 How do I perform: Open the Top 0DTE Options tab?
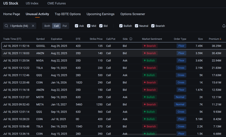68,14
